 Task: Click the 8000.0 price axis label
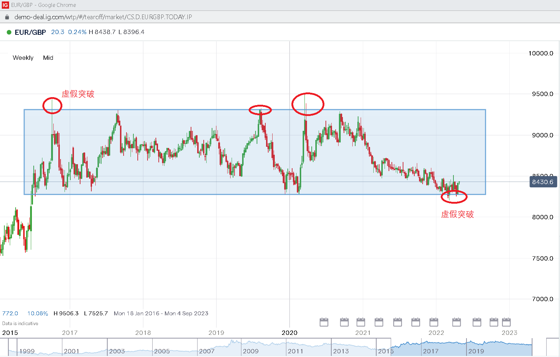click(543, 217)
